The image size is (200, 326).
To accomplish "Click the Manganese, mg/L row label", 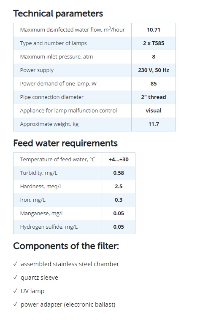I will (x=42, y=214).
